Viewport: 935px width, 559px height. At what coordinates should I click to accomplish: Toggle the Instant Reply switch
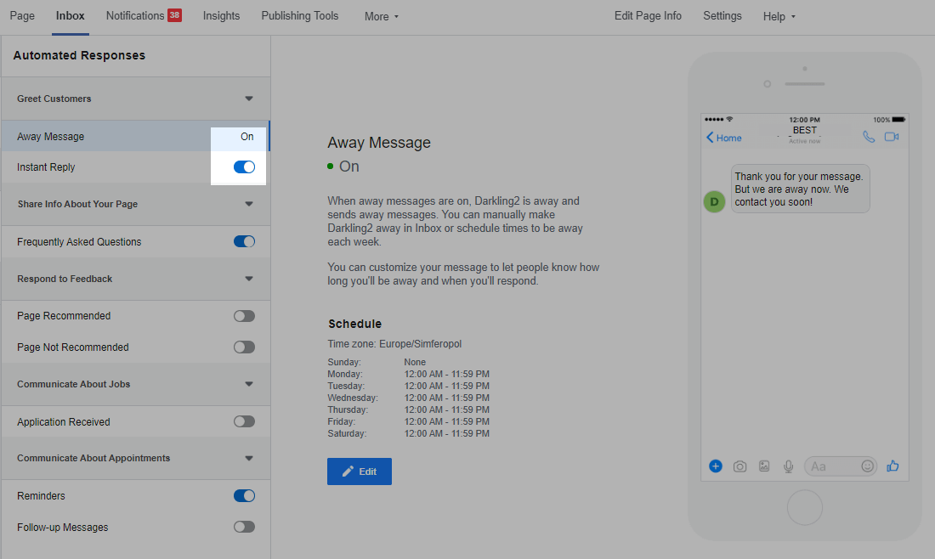244,167
